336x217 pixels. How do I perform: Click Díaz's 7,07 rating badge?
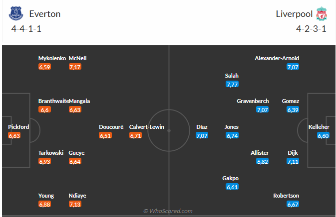pos(202,135)
